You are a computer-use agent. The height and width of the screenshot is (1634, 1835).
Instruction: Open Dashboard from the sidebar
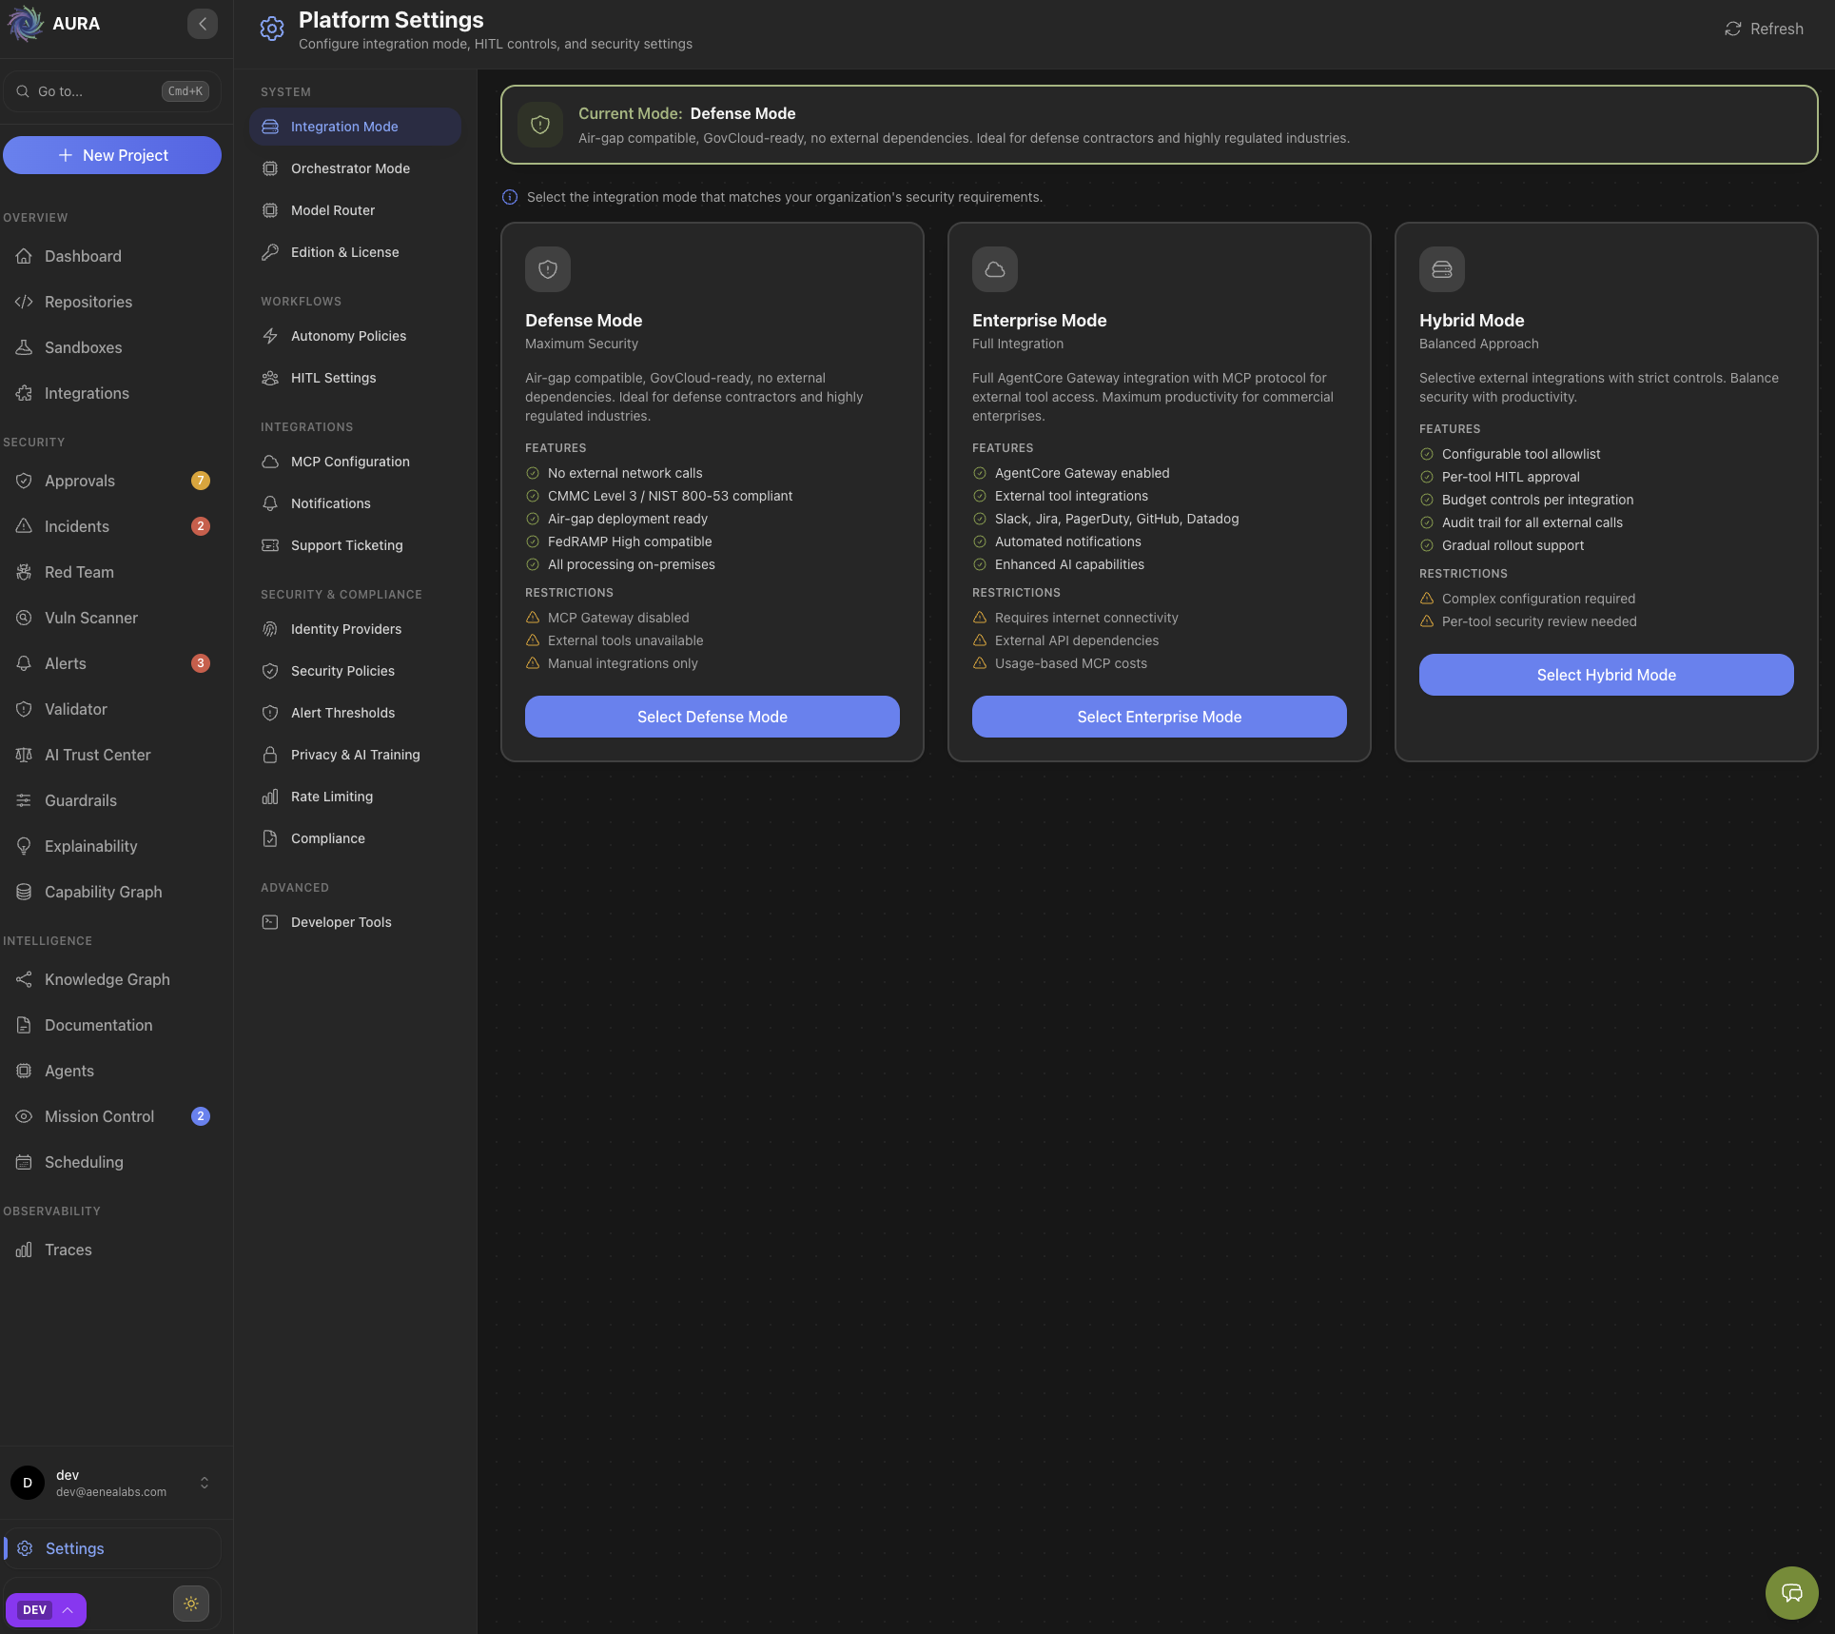[x=112, y=256]
